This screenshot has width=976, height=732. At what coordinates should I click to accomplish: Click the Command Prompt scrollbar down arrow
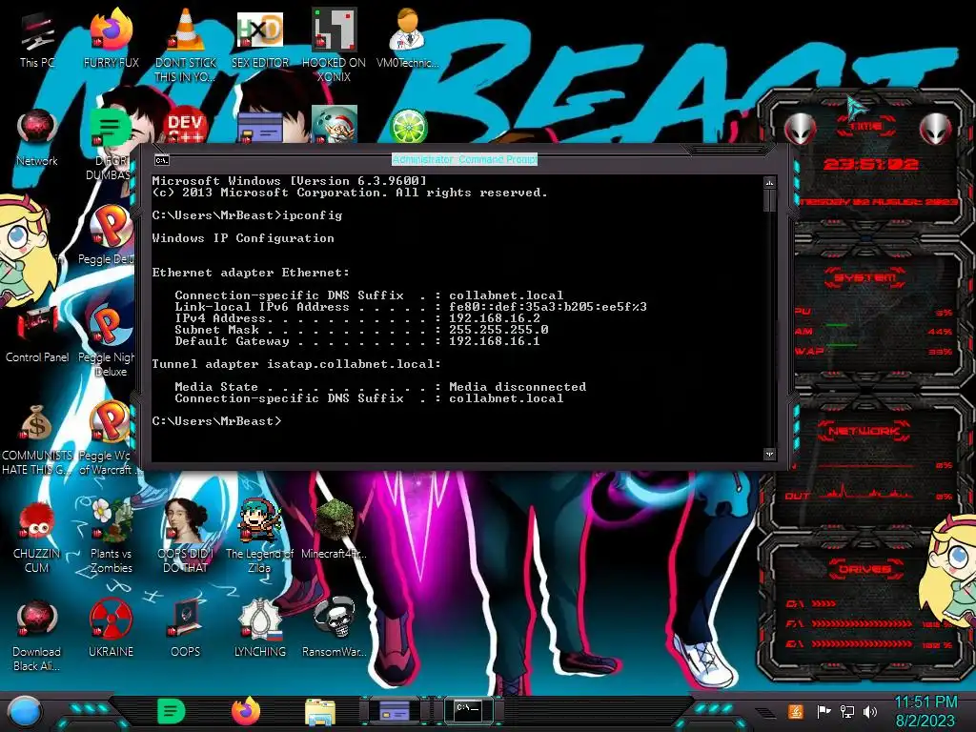coord(769,455)
